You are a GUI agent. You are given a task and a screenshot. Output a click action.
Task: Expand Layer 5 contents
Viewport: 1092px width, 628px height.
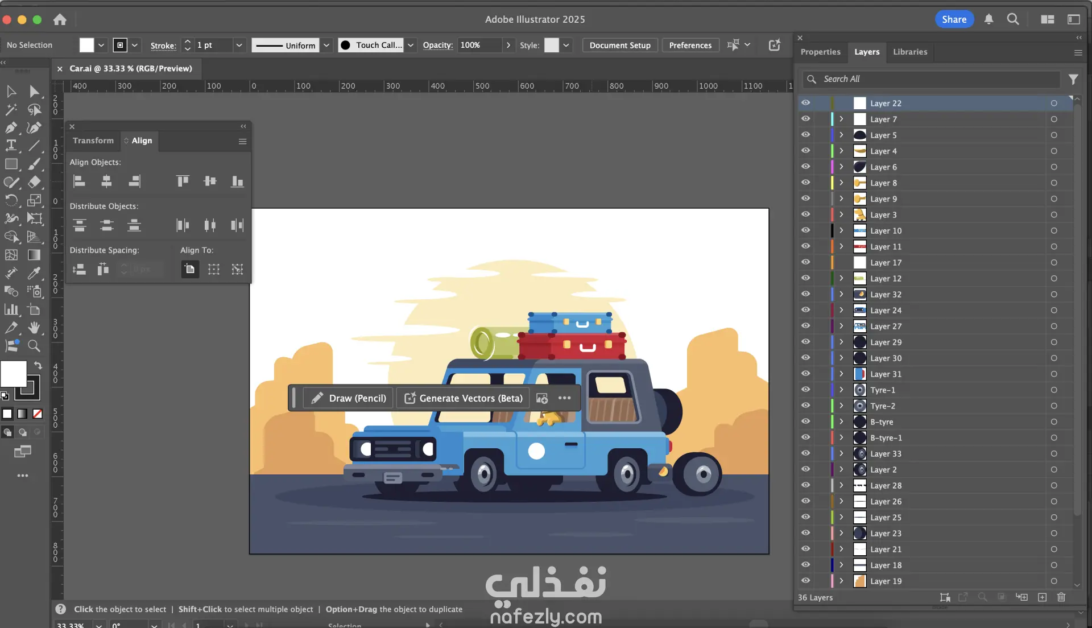841,135
